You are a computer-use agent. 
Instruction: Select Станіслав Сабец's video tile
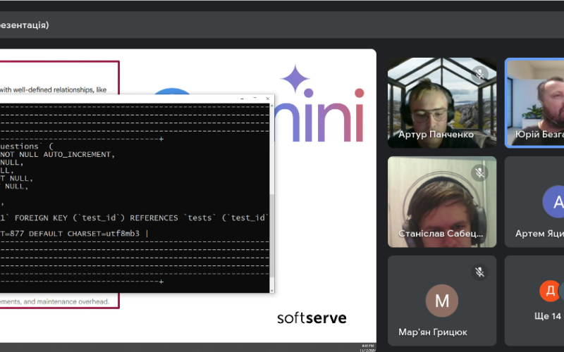[x=442, y=202]
